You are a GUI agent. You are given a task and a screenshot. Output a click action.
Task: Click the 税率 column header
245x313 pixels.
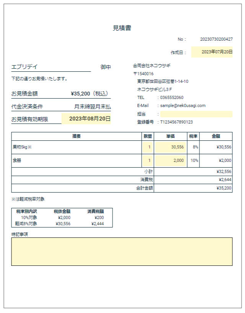click(193, 136)
